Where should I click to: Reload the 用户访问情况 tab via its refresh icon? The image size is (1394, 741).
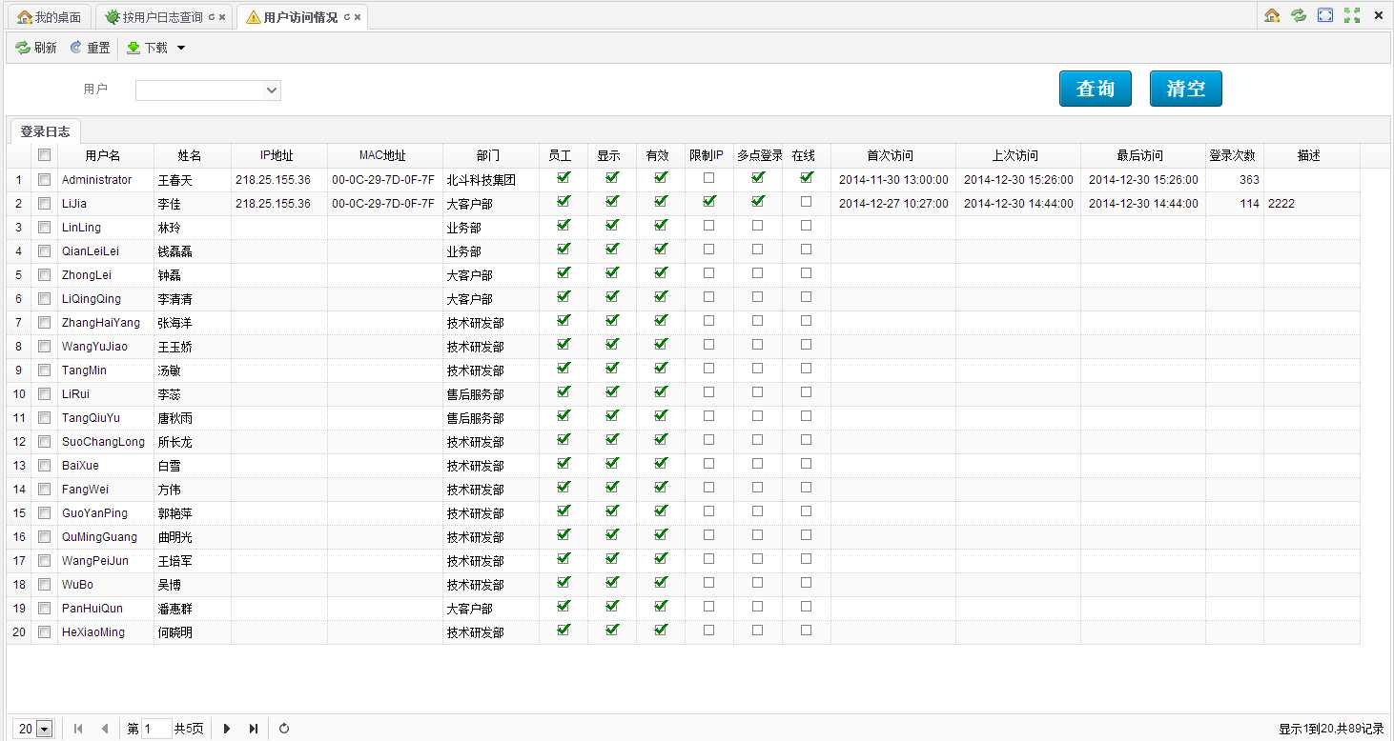(x=347, y=17)
